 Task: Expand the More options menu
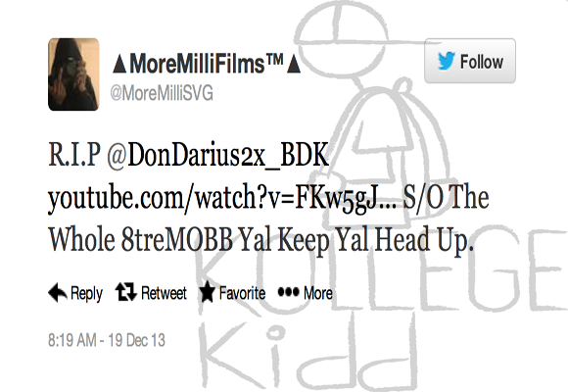click(x=305, y=293)
